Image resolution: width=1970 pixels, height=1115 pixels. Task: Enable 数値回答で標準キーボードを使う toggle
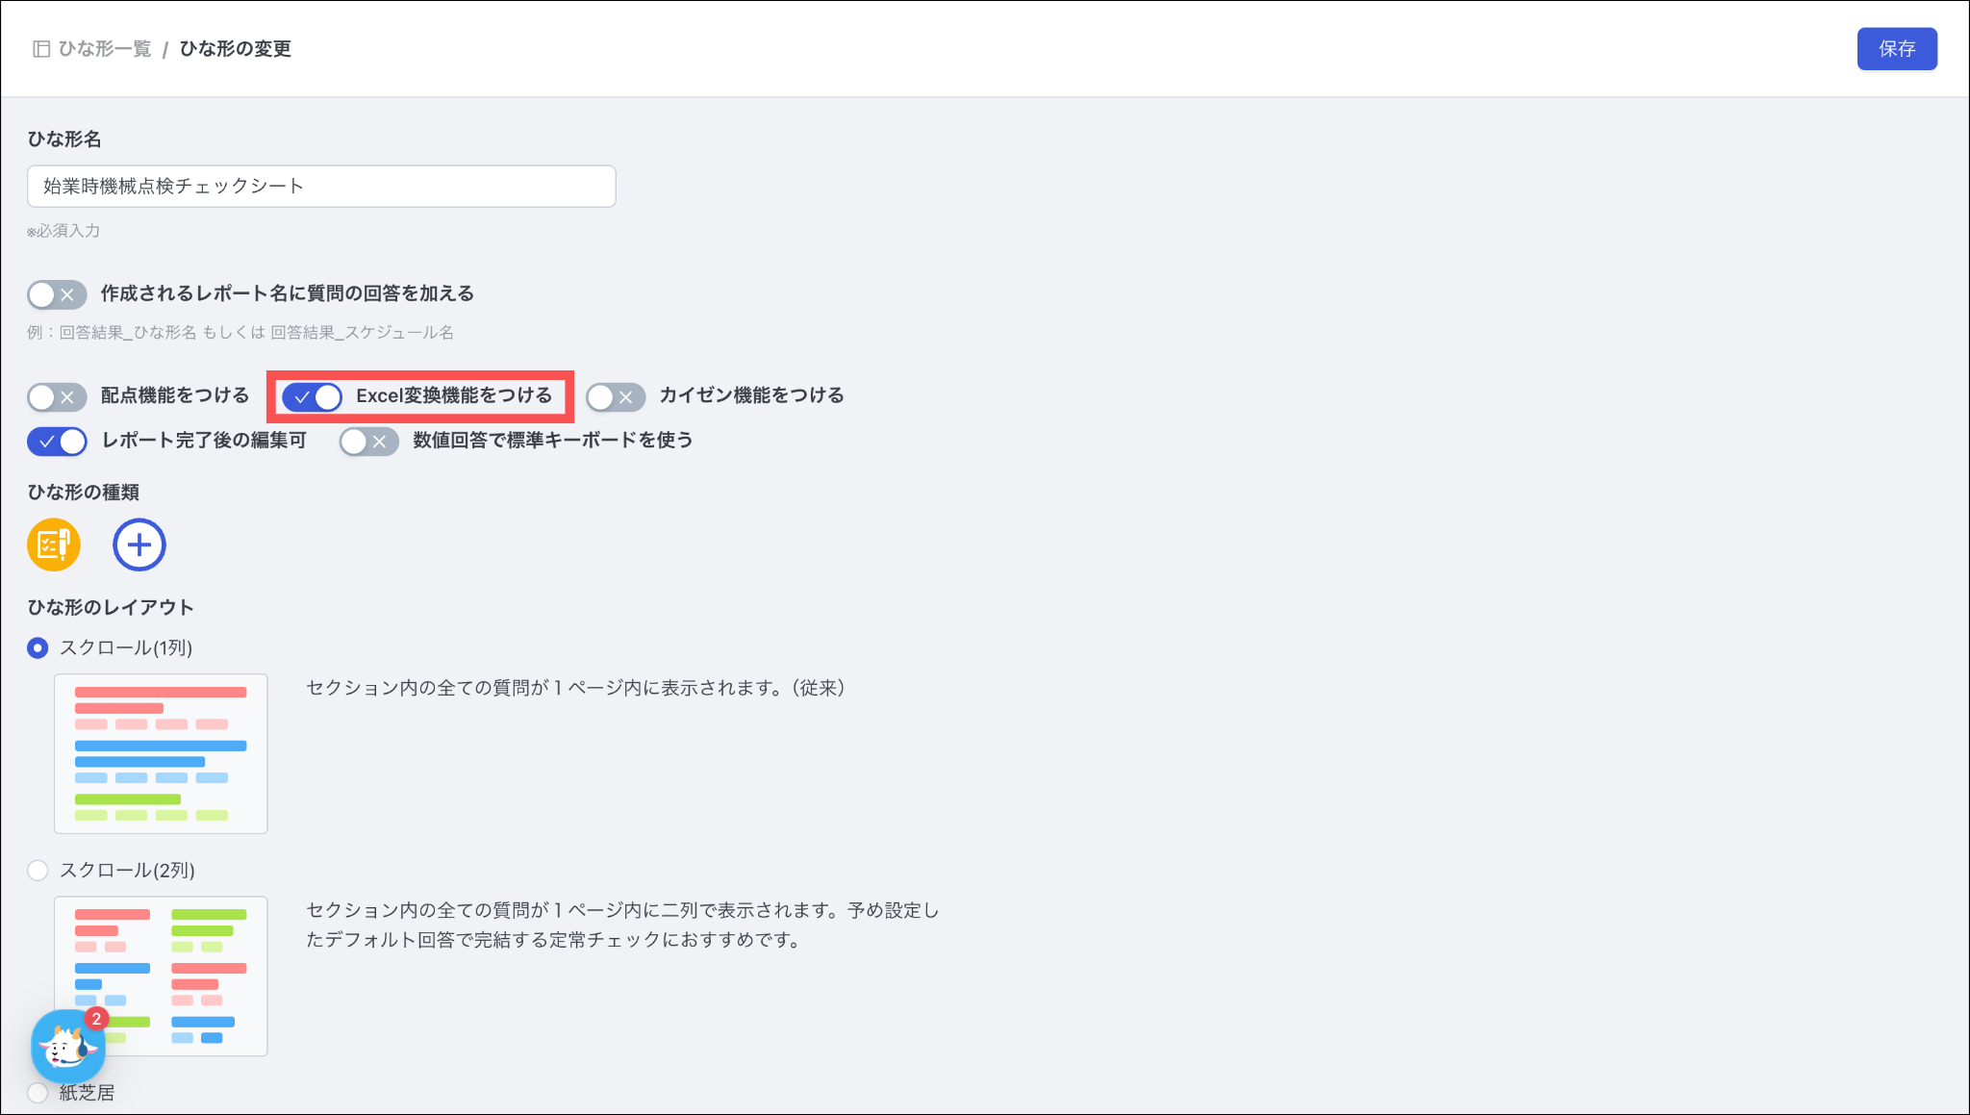pyautogui.click(x=369, y=442)
